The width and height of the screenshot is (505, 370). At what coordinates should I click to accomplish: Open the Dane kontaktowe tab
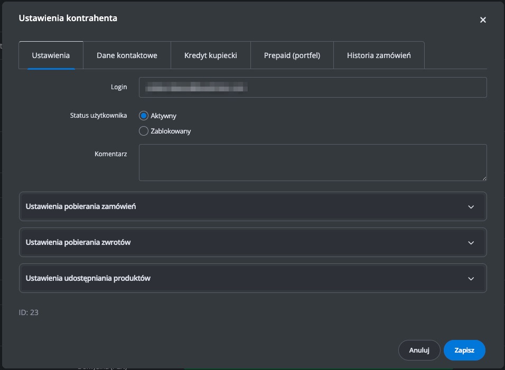(x=127, y=55)
